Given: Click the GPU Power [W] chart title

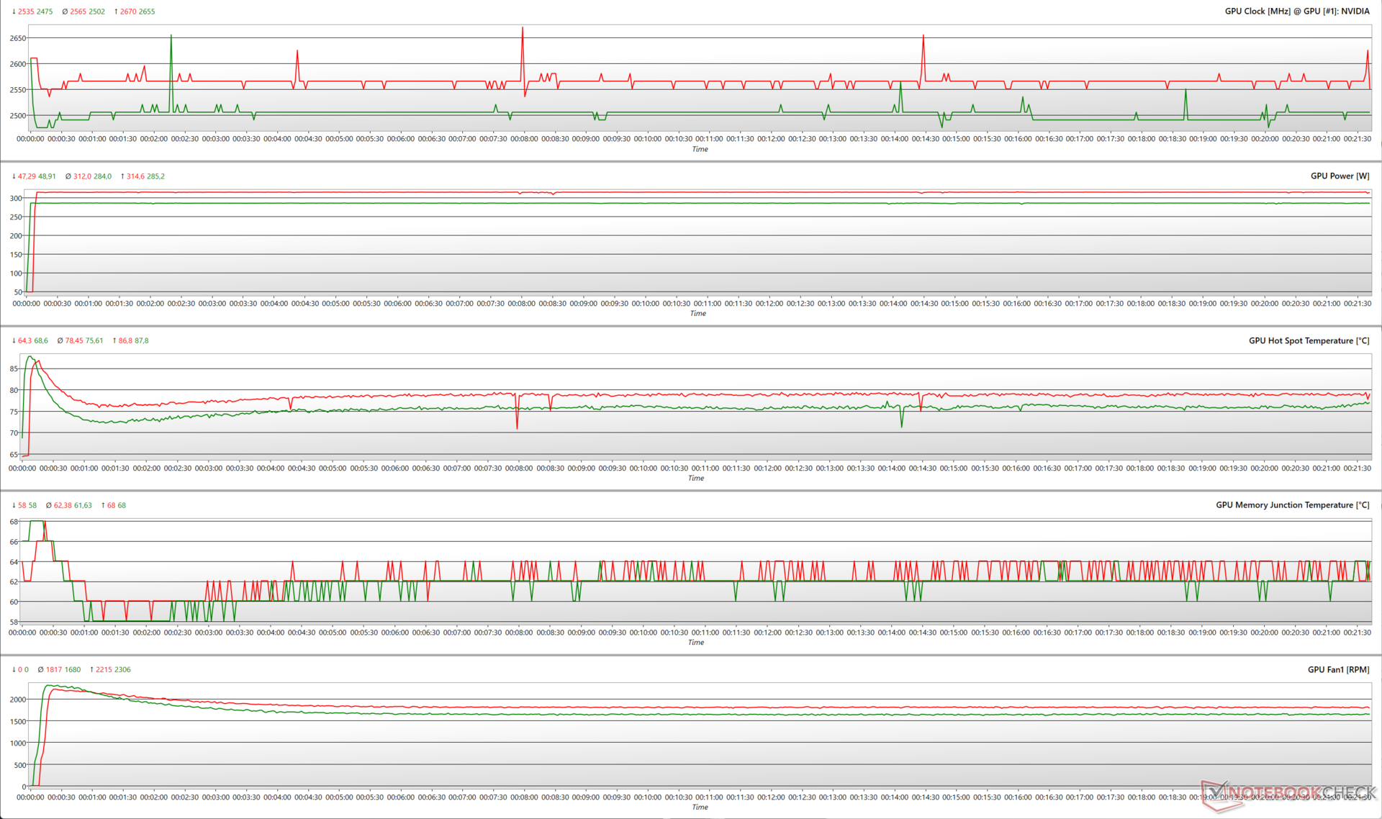Looking at the screenshot, I should [1340, 176].
